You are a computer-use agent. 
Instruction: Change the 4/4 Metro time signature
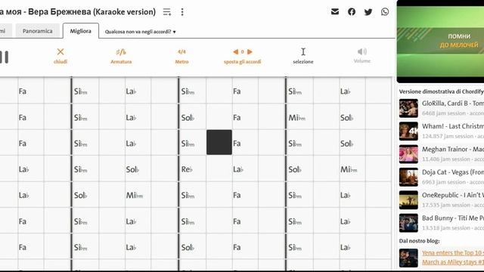click(181, 56)
